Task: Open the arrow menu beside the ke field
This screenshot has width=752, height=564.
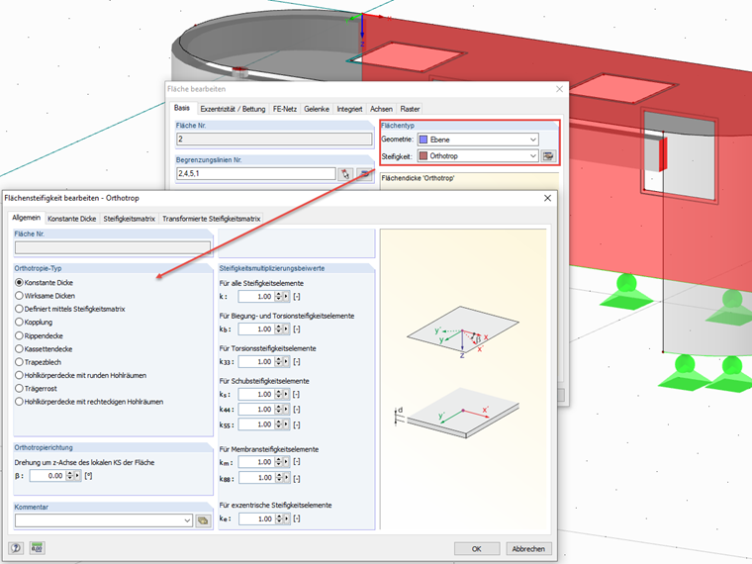Action: [286, 518]
